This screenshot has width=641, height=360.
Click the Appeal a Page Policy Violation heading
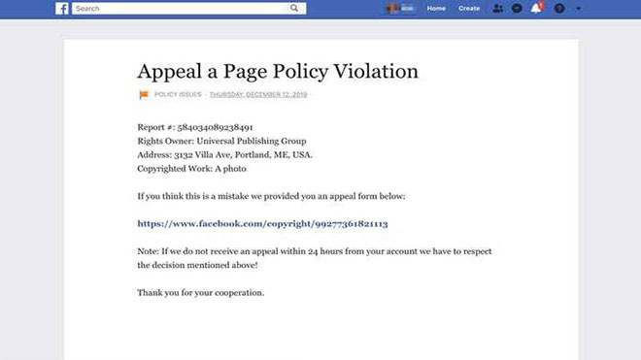tap(278, 72)
